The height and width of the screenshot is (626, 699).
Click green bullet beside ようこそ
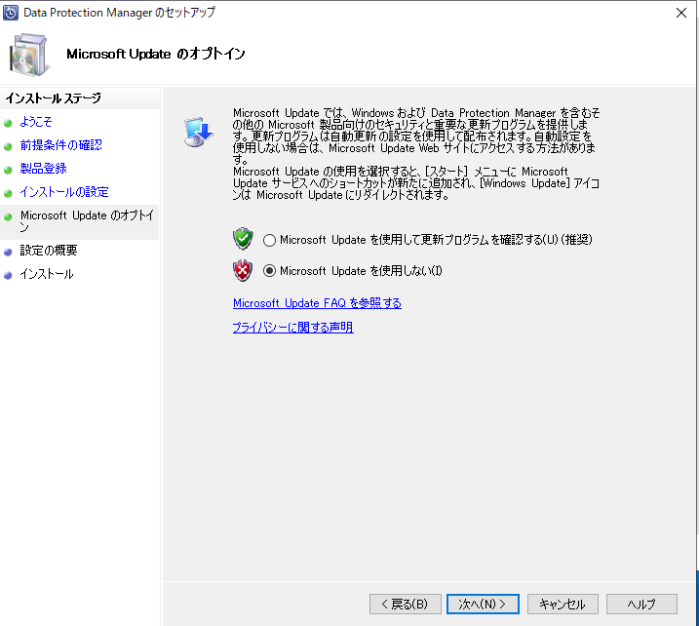coord(8,123)
